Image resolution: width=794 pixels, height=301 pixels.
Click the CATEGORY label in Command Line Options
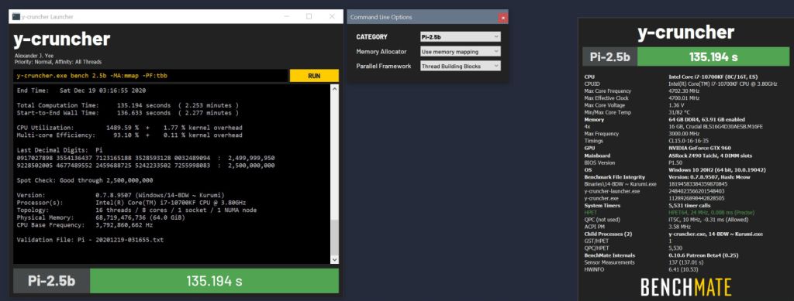tap(371, 37)
